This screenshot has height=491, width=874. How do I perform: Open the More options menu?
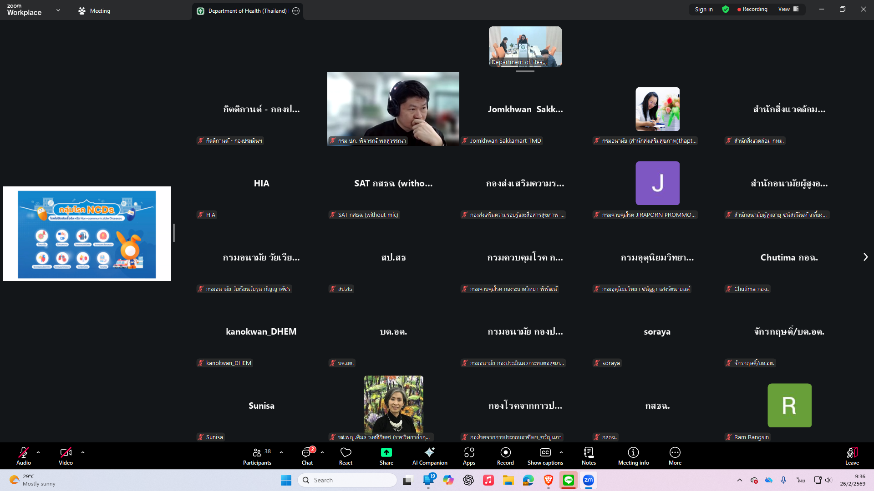tap(675, 456)
